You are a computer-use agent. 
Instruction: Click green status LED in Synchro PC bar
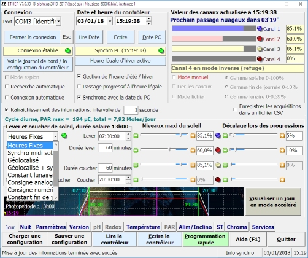[161, 50]
